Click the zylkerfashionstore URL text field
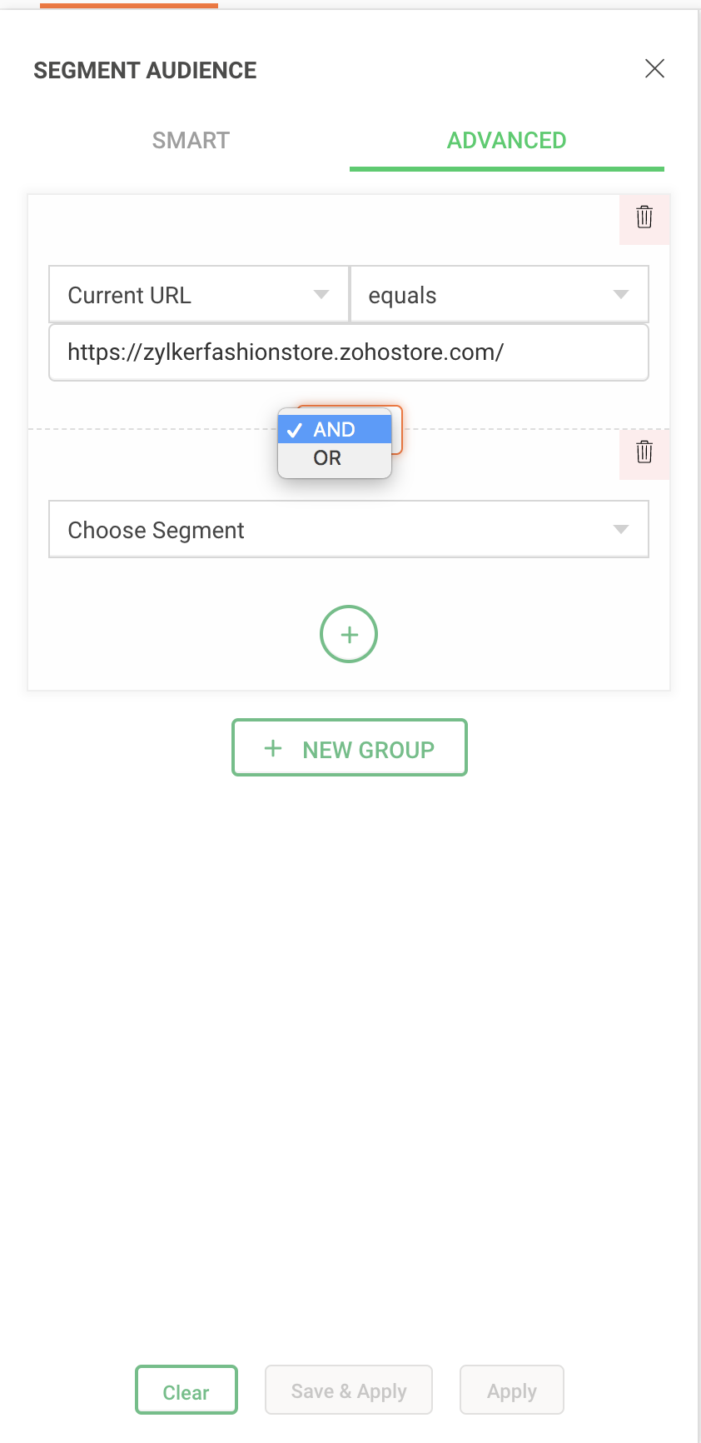 (x=349, y=352)
